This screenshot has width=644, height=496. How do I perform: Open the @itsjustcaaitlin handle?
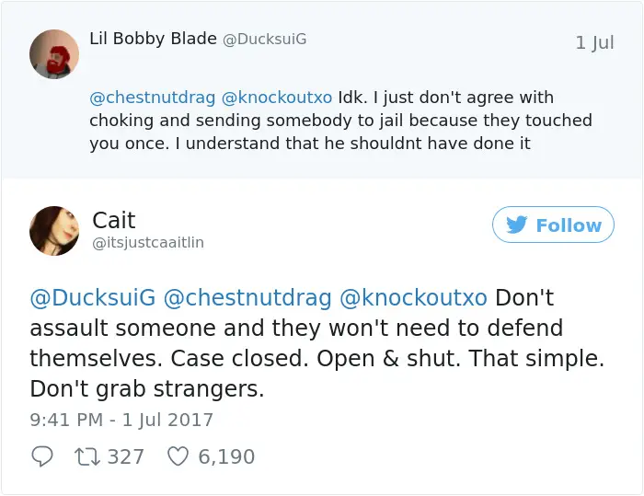coord(148,242)
